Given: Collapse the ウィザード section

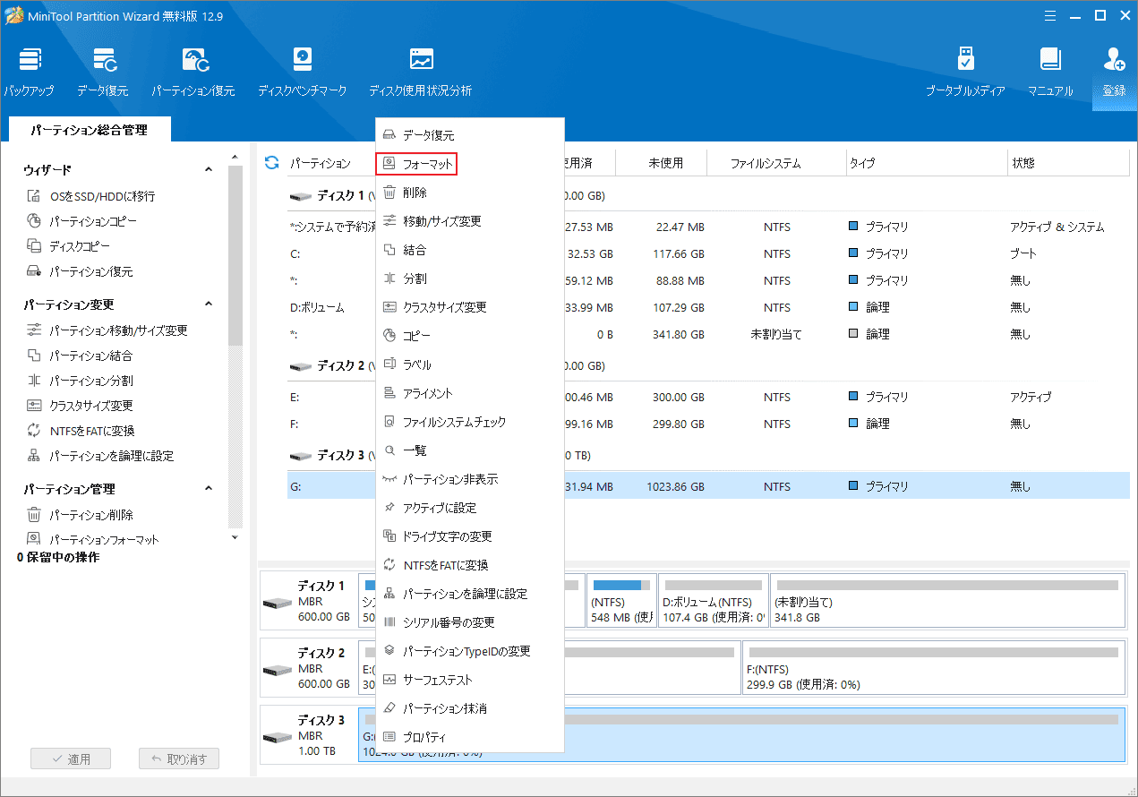Looking at the screenshot, I should tap(209, 169).
